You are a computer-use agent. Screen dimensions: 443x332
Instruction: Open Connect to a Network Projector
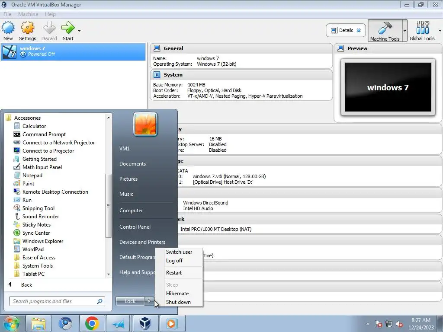58,143
